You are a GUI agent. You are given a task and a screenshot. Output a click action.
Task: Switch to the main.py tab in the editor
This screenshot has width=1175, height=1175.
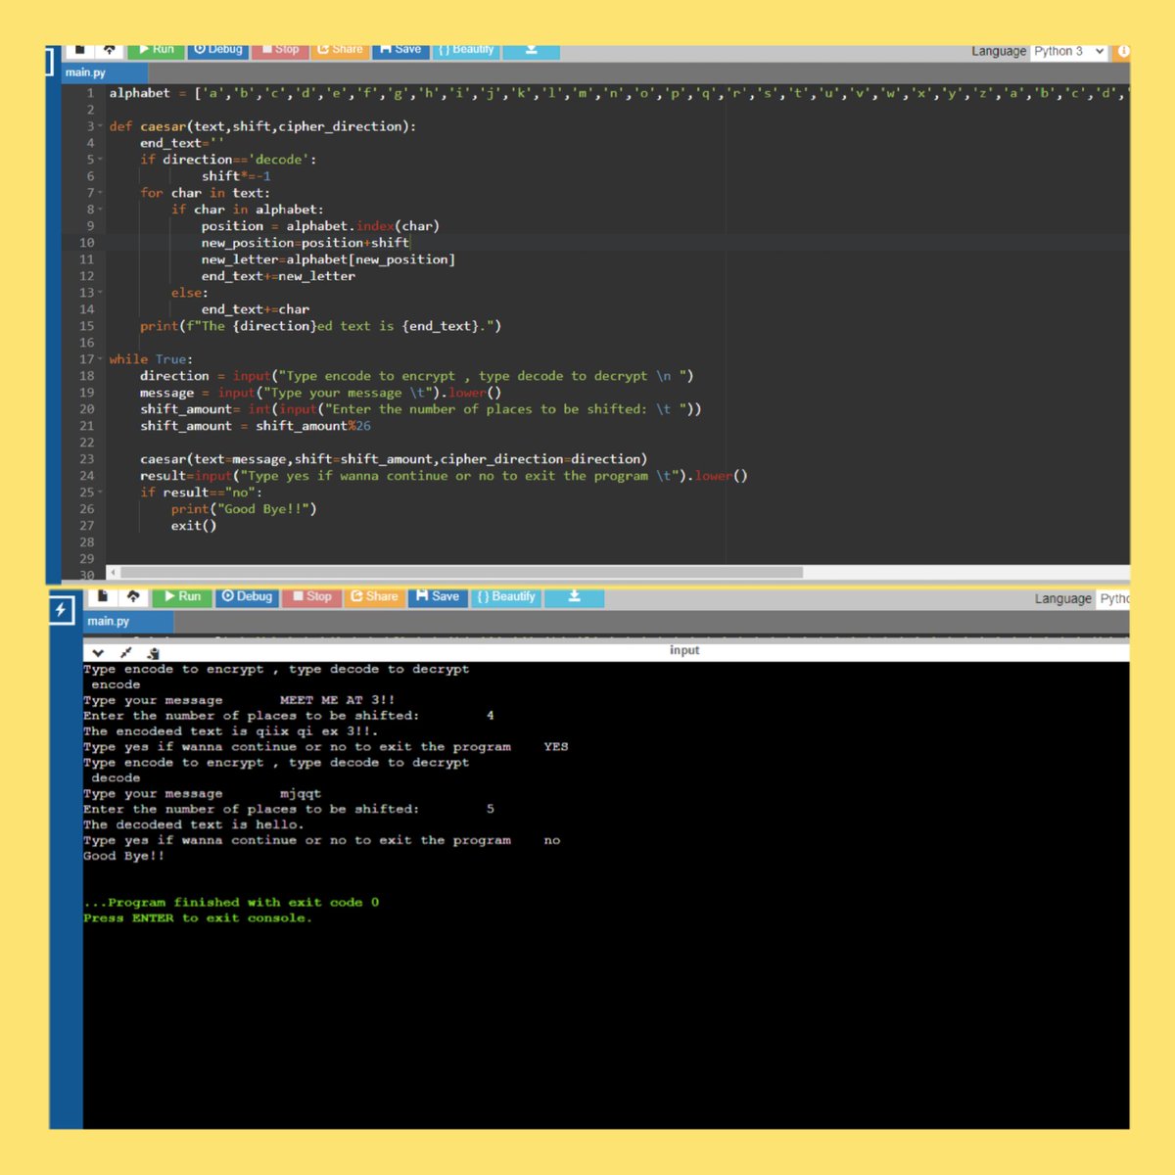[88, 71]
